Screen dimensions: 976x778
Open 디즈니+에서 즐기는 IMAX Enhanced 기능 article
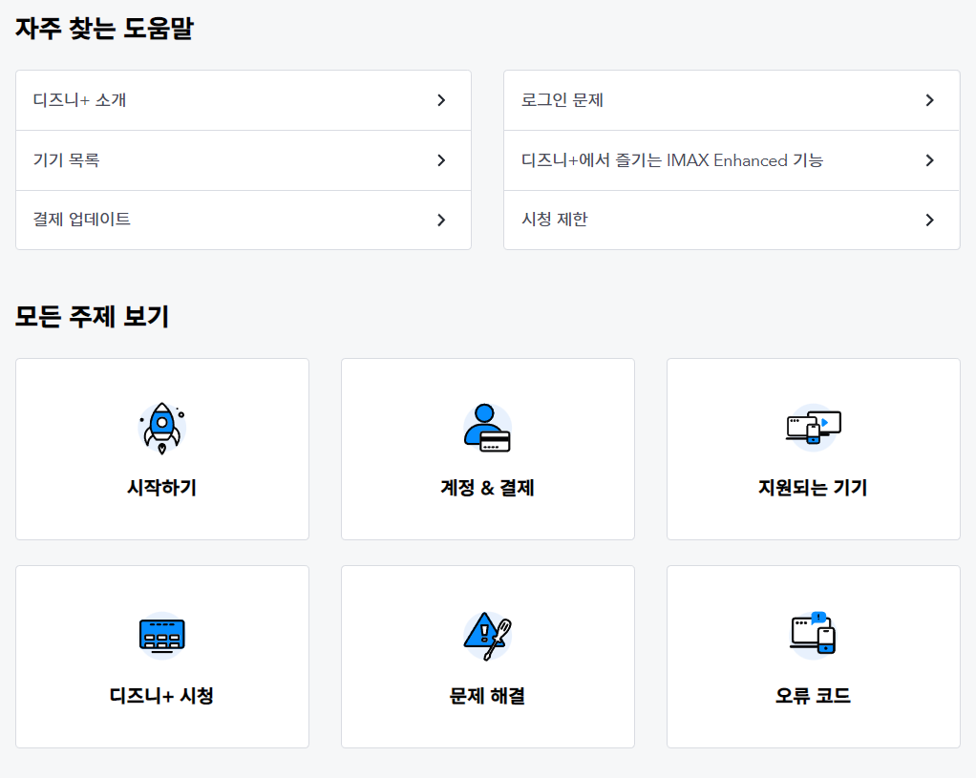click(x=732, y=160)
